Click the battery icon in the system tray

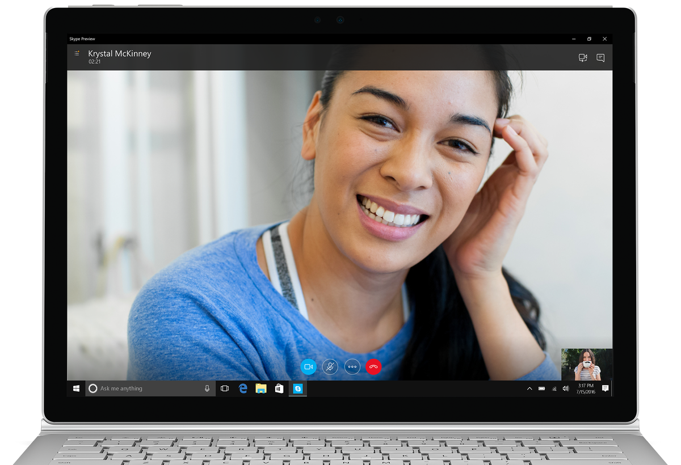point(542,388)
